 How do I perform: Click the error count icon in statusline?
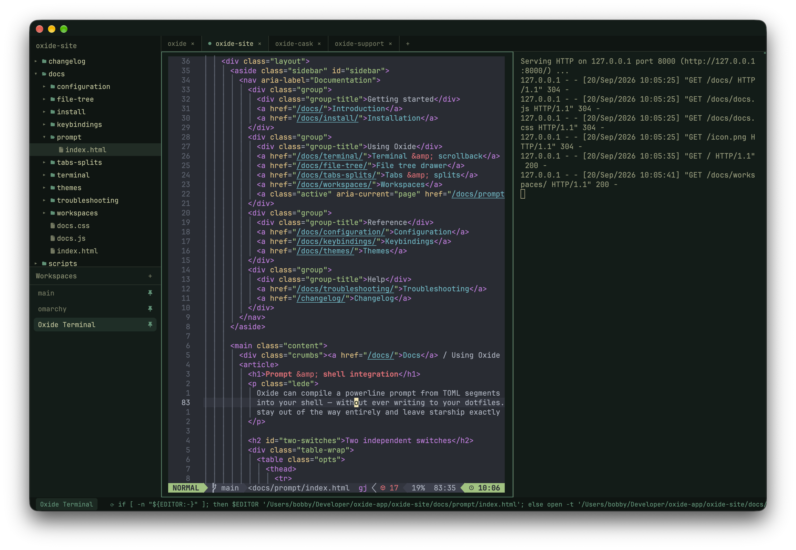383,488
